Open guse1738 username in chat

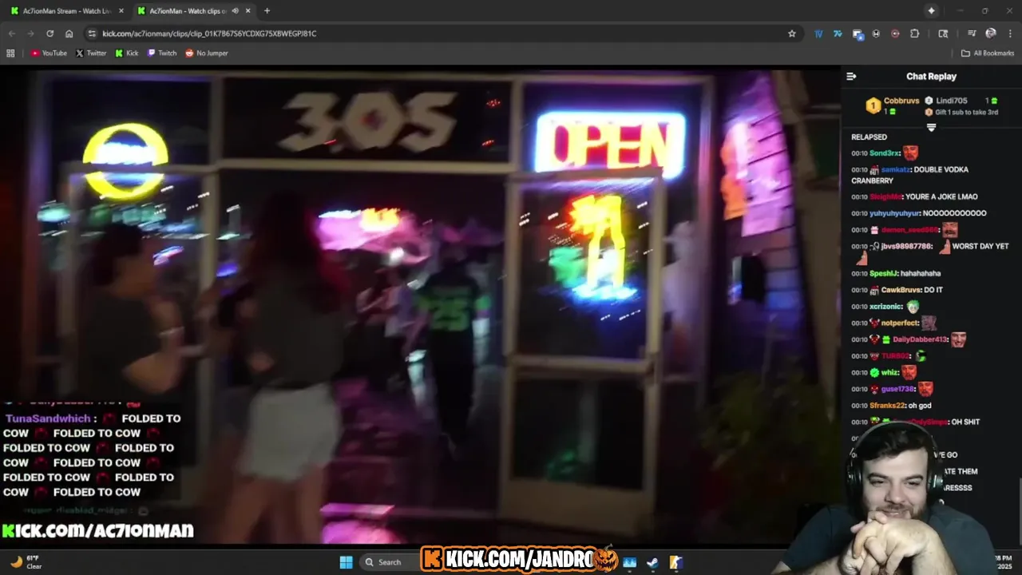[x=897, y=390]
